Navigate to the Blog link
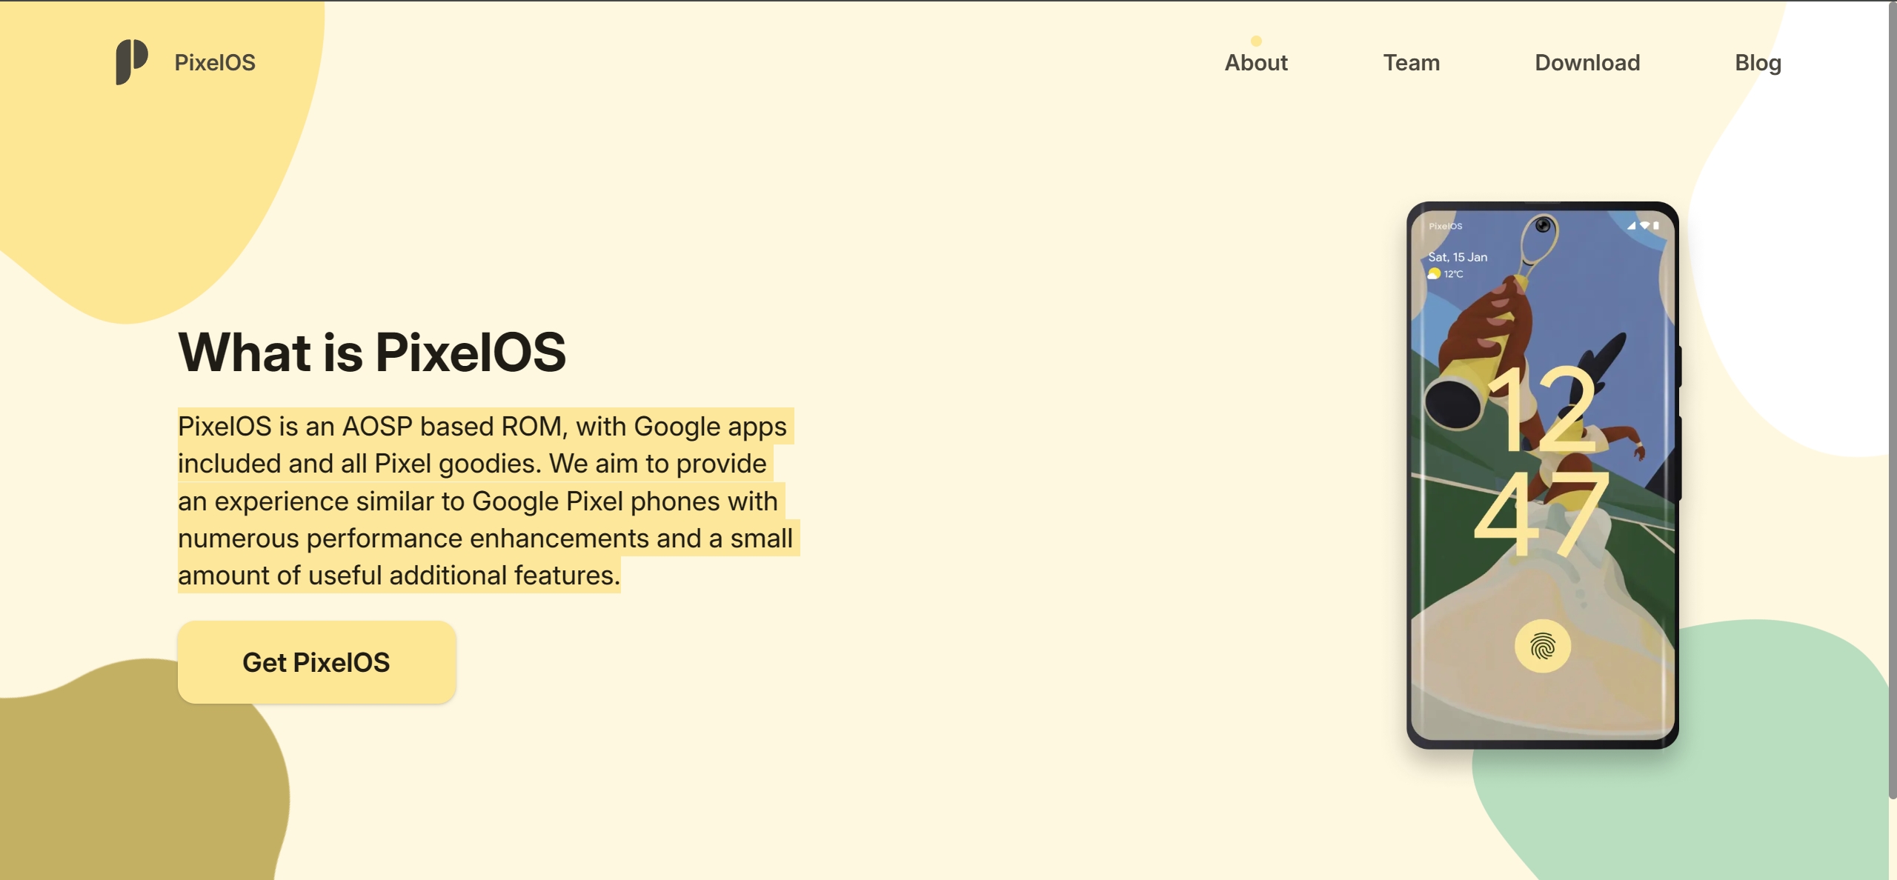 click(x=1758, y=63)
